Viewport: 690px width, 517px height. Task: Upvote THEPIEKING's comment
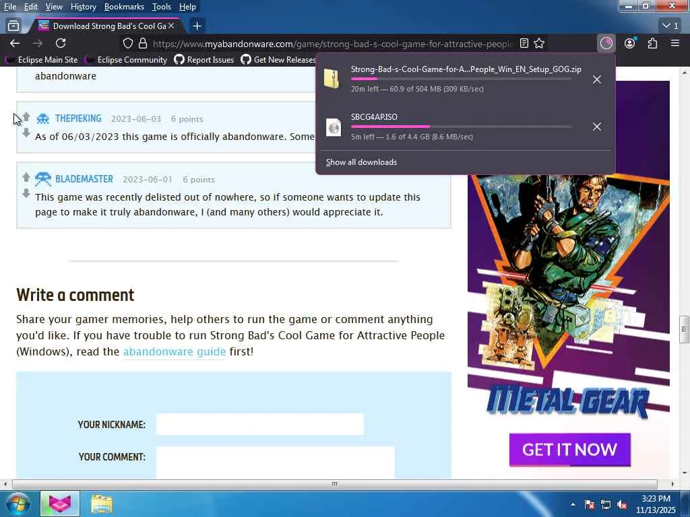click(x=26, y=116)
